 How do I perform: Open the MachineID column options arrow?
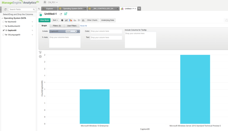(32, 22)
